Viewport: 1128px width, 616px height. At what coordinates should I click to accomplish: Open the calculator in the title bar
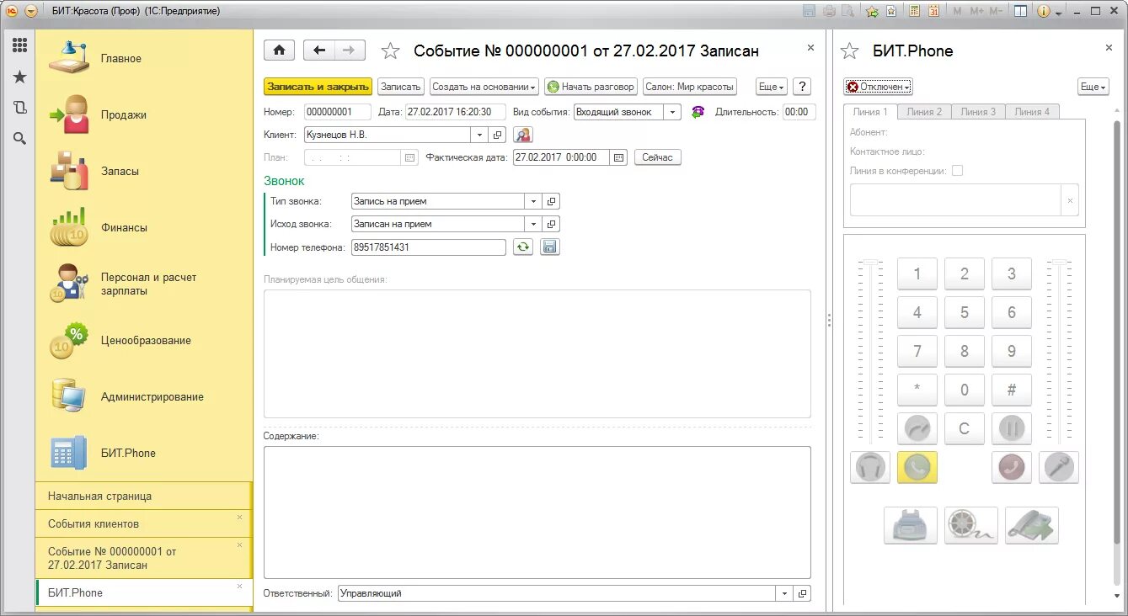point(915,11)
